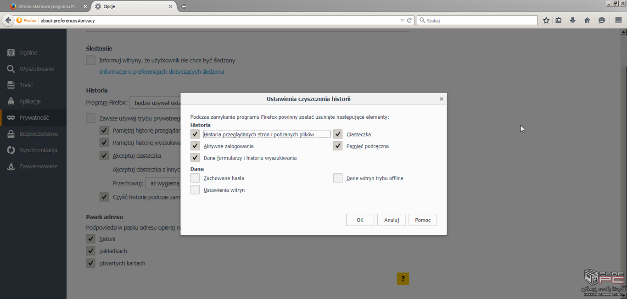Viewport: 627px width, 299px height.
Task: Click the Anuluj button
Action: [x=391, y=220]
